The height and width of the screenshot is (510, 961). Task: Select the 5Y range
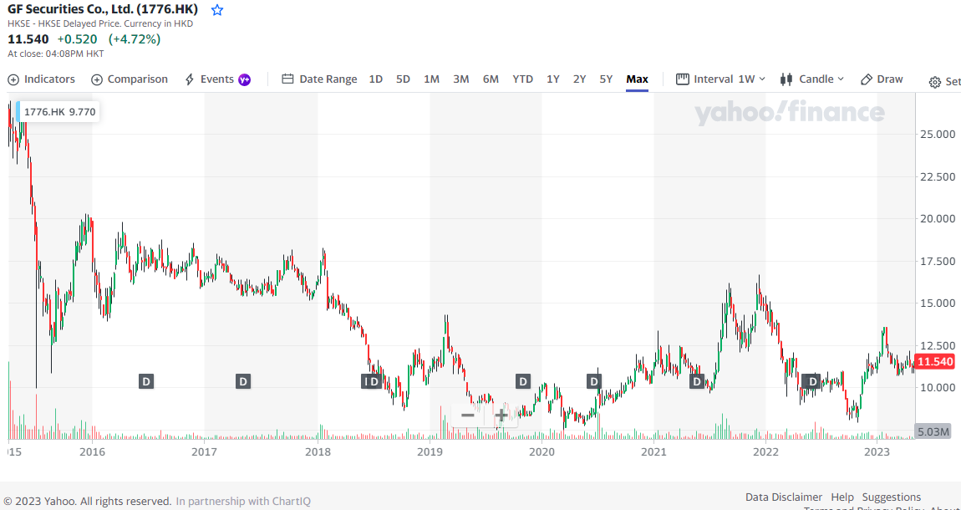pos(606,79)
